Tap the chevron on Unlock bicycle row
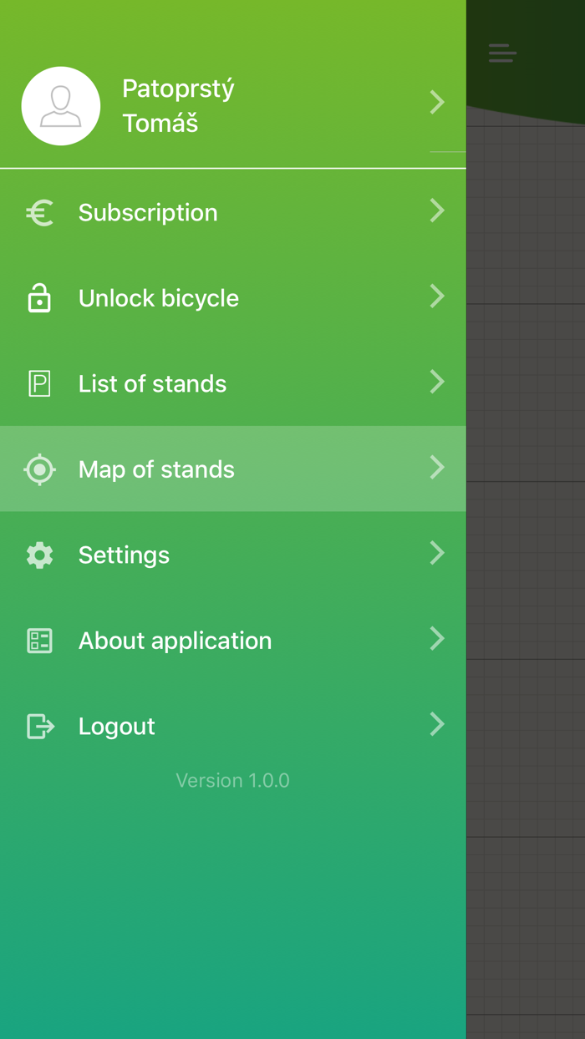Viewport: 585px width, 1039px height. click(x=437, y=296)
